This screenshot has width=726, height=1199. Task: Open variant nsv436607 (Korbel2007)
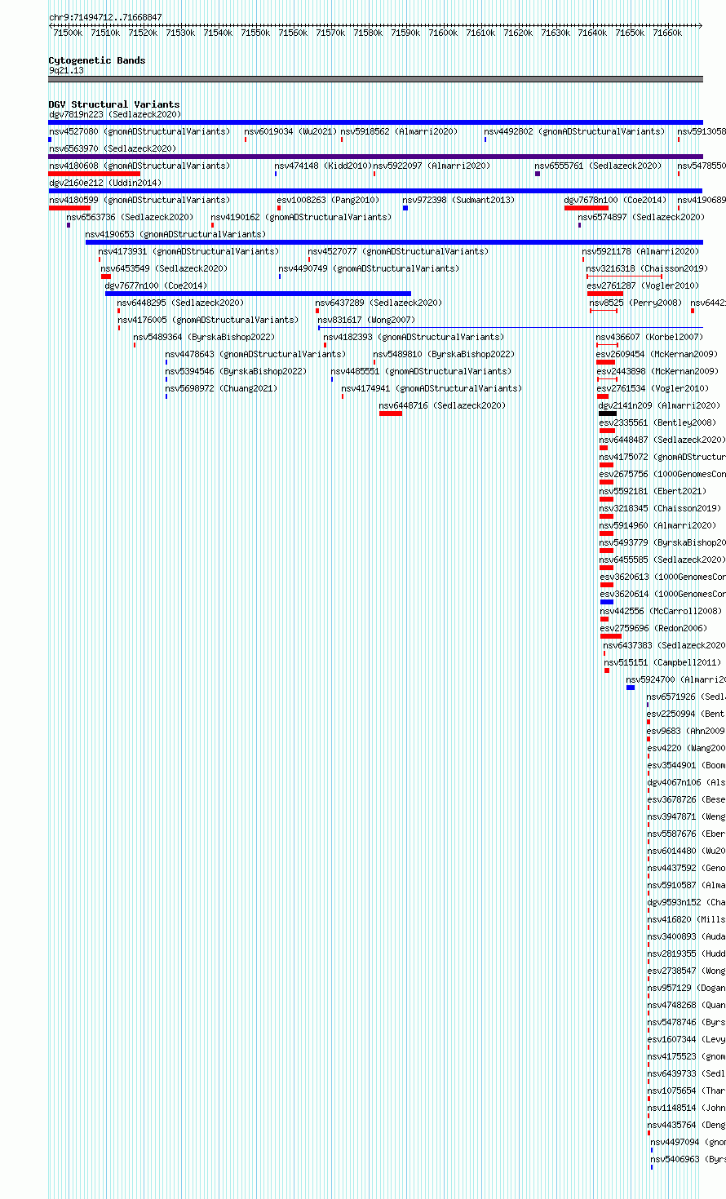click(x=649, y=337)
